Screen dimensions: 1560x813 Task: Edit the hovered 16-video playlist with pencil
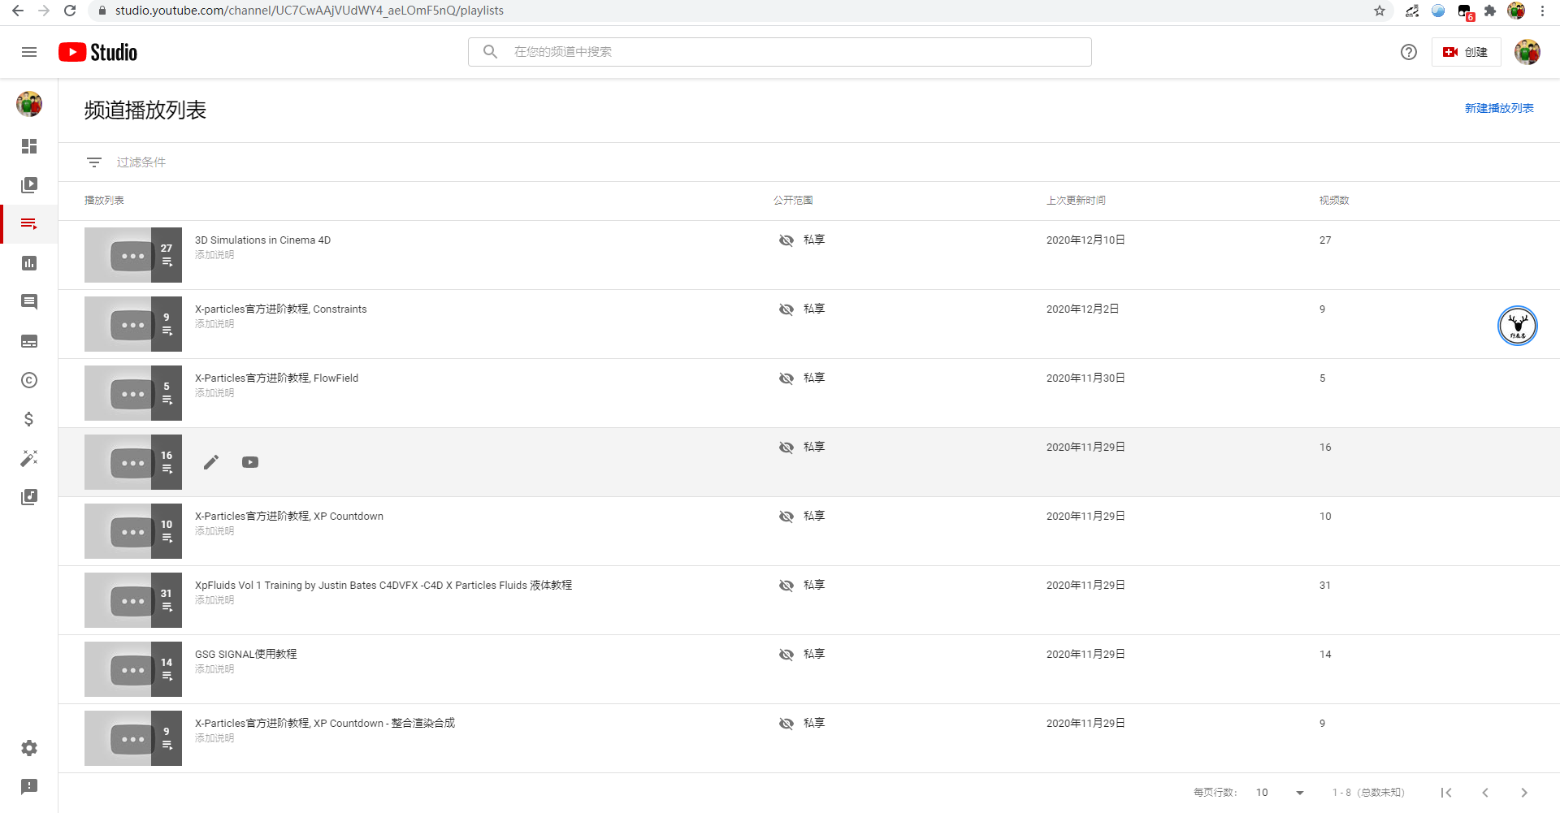[211, 462]
